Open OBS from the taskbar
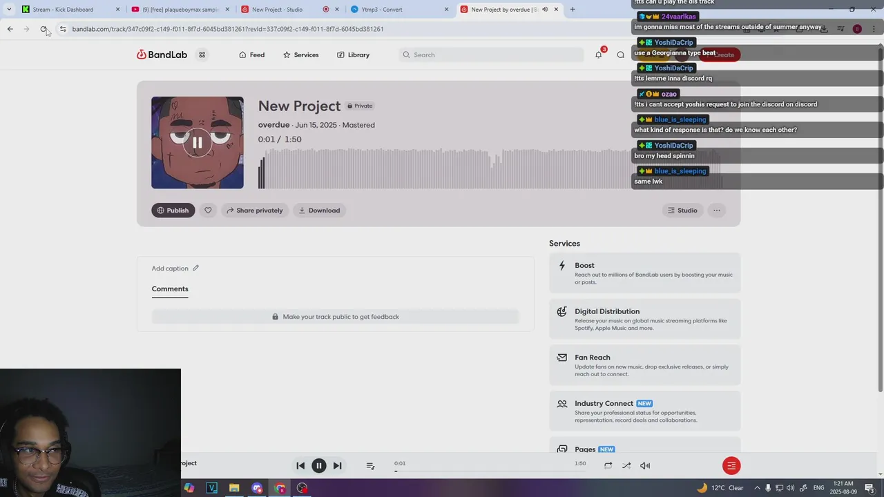The image size is (884, 497). (302, 488)
